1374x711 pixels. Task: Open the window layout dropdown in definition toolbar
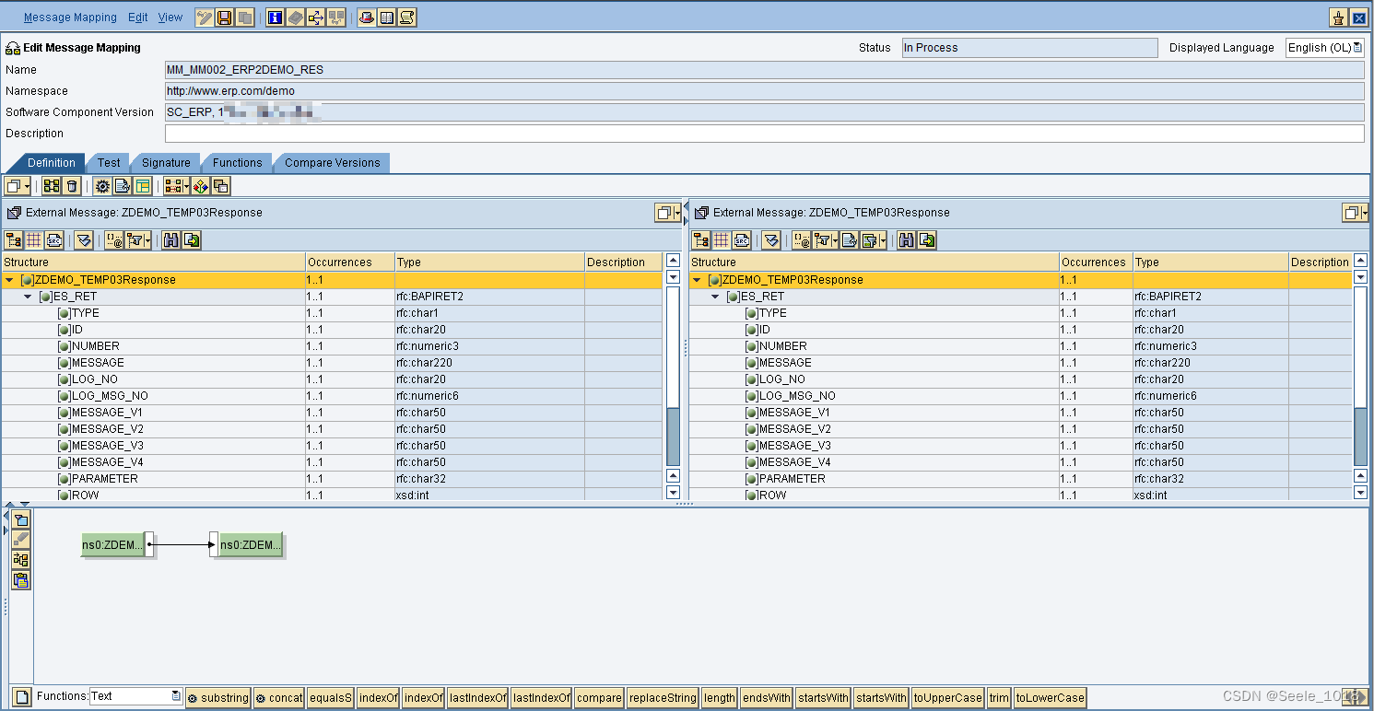click(x=18, y=186)
